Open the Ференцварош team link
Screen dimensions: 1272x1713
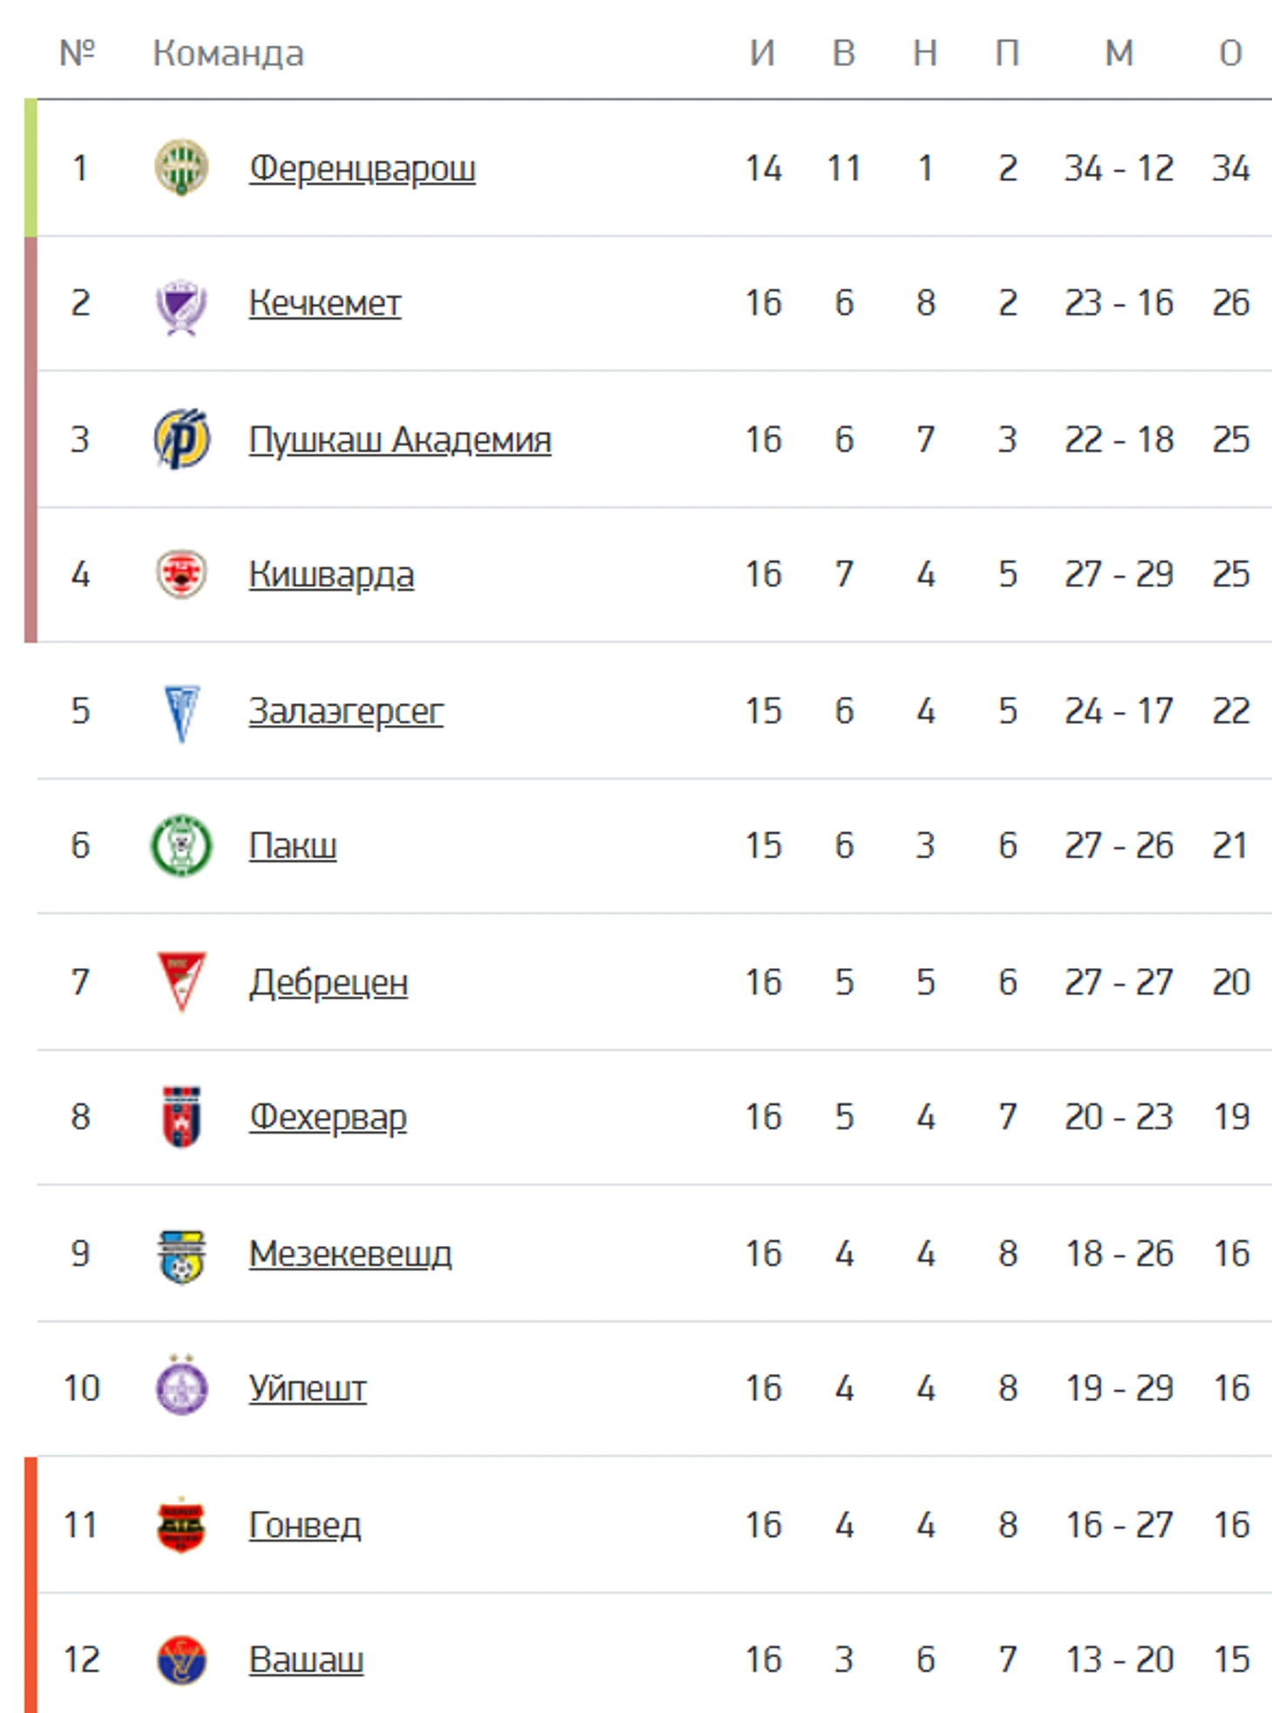click(362, 168)
